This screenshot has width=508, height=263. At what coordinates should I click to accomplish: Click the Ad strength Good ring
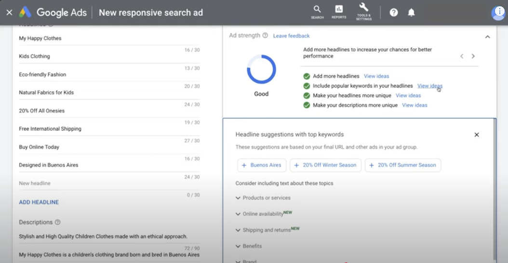[261, 69]
